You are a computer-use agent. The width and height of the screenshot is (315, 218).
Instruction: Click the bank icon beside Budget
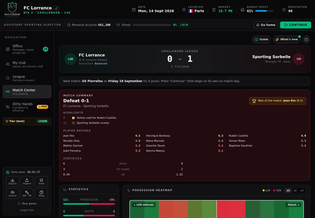214,10
